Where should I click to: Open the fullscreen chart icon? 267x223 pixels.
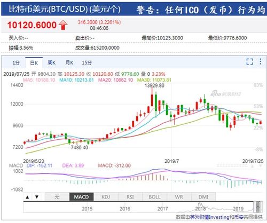[x=249, y=61]
